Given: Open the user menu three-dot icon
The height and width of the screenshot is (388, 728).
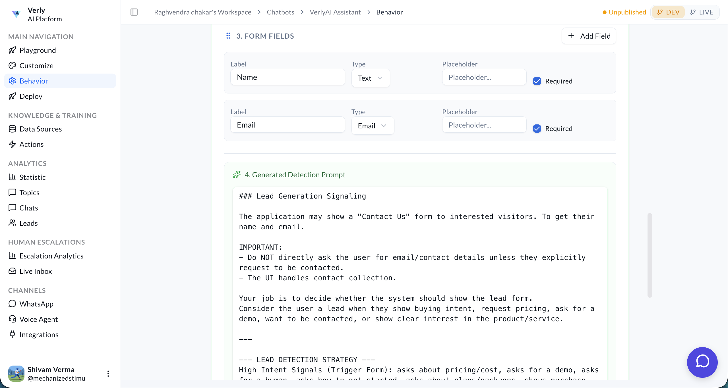Looking at the screenshot, I should [x=108, y=374].
